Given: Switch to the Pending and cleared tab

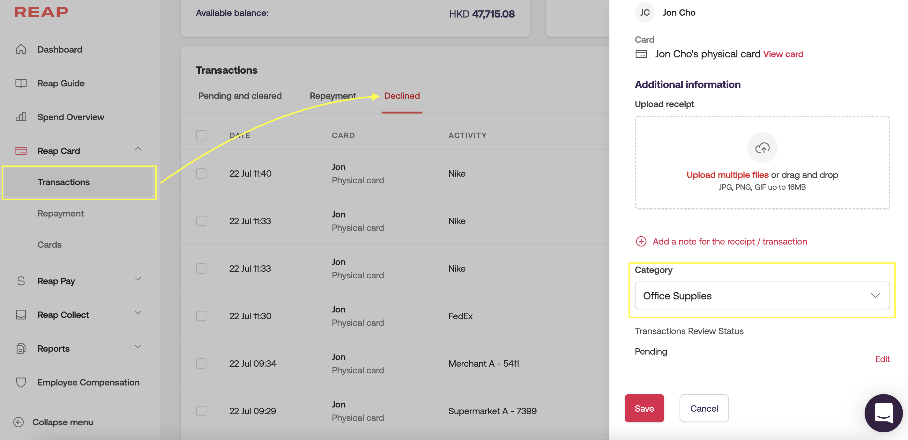Looking at the screenshot, I should [240, 96].
